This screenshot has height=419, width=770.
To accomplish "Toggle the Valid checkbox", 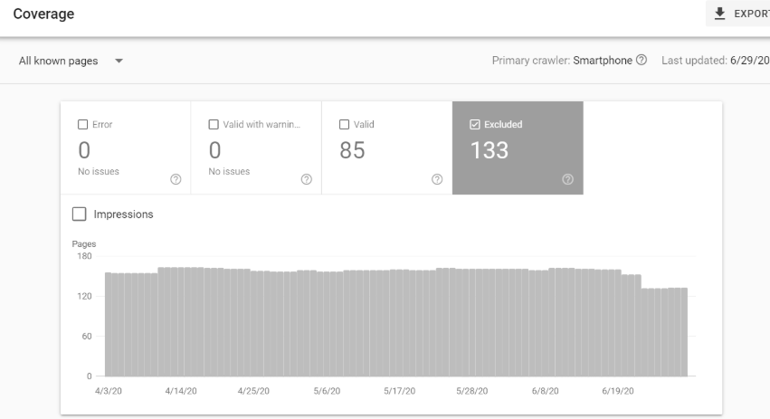I will click(344, 125).
